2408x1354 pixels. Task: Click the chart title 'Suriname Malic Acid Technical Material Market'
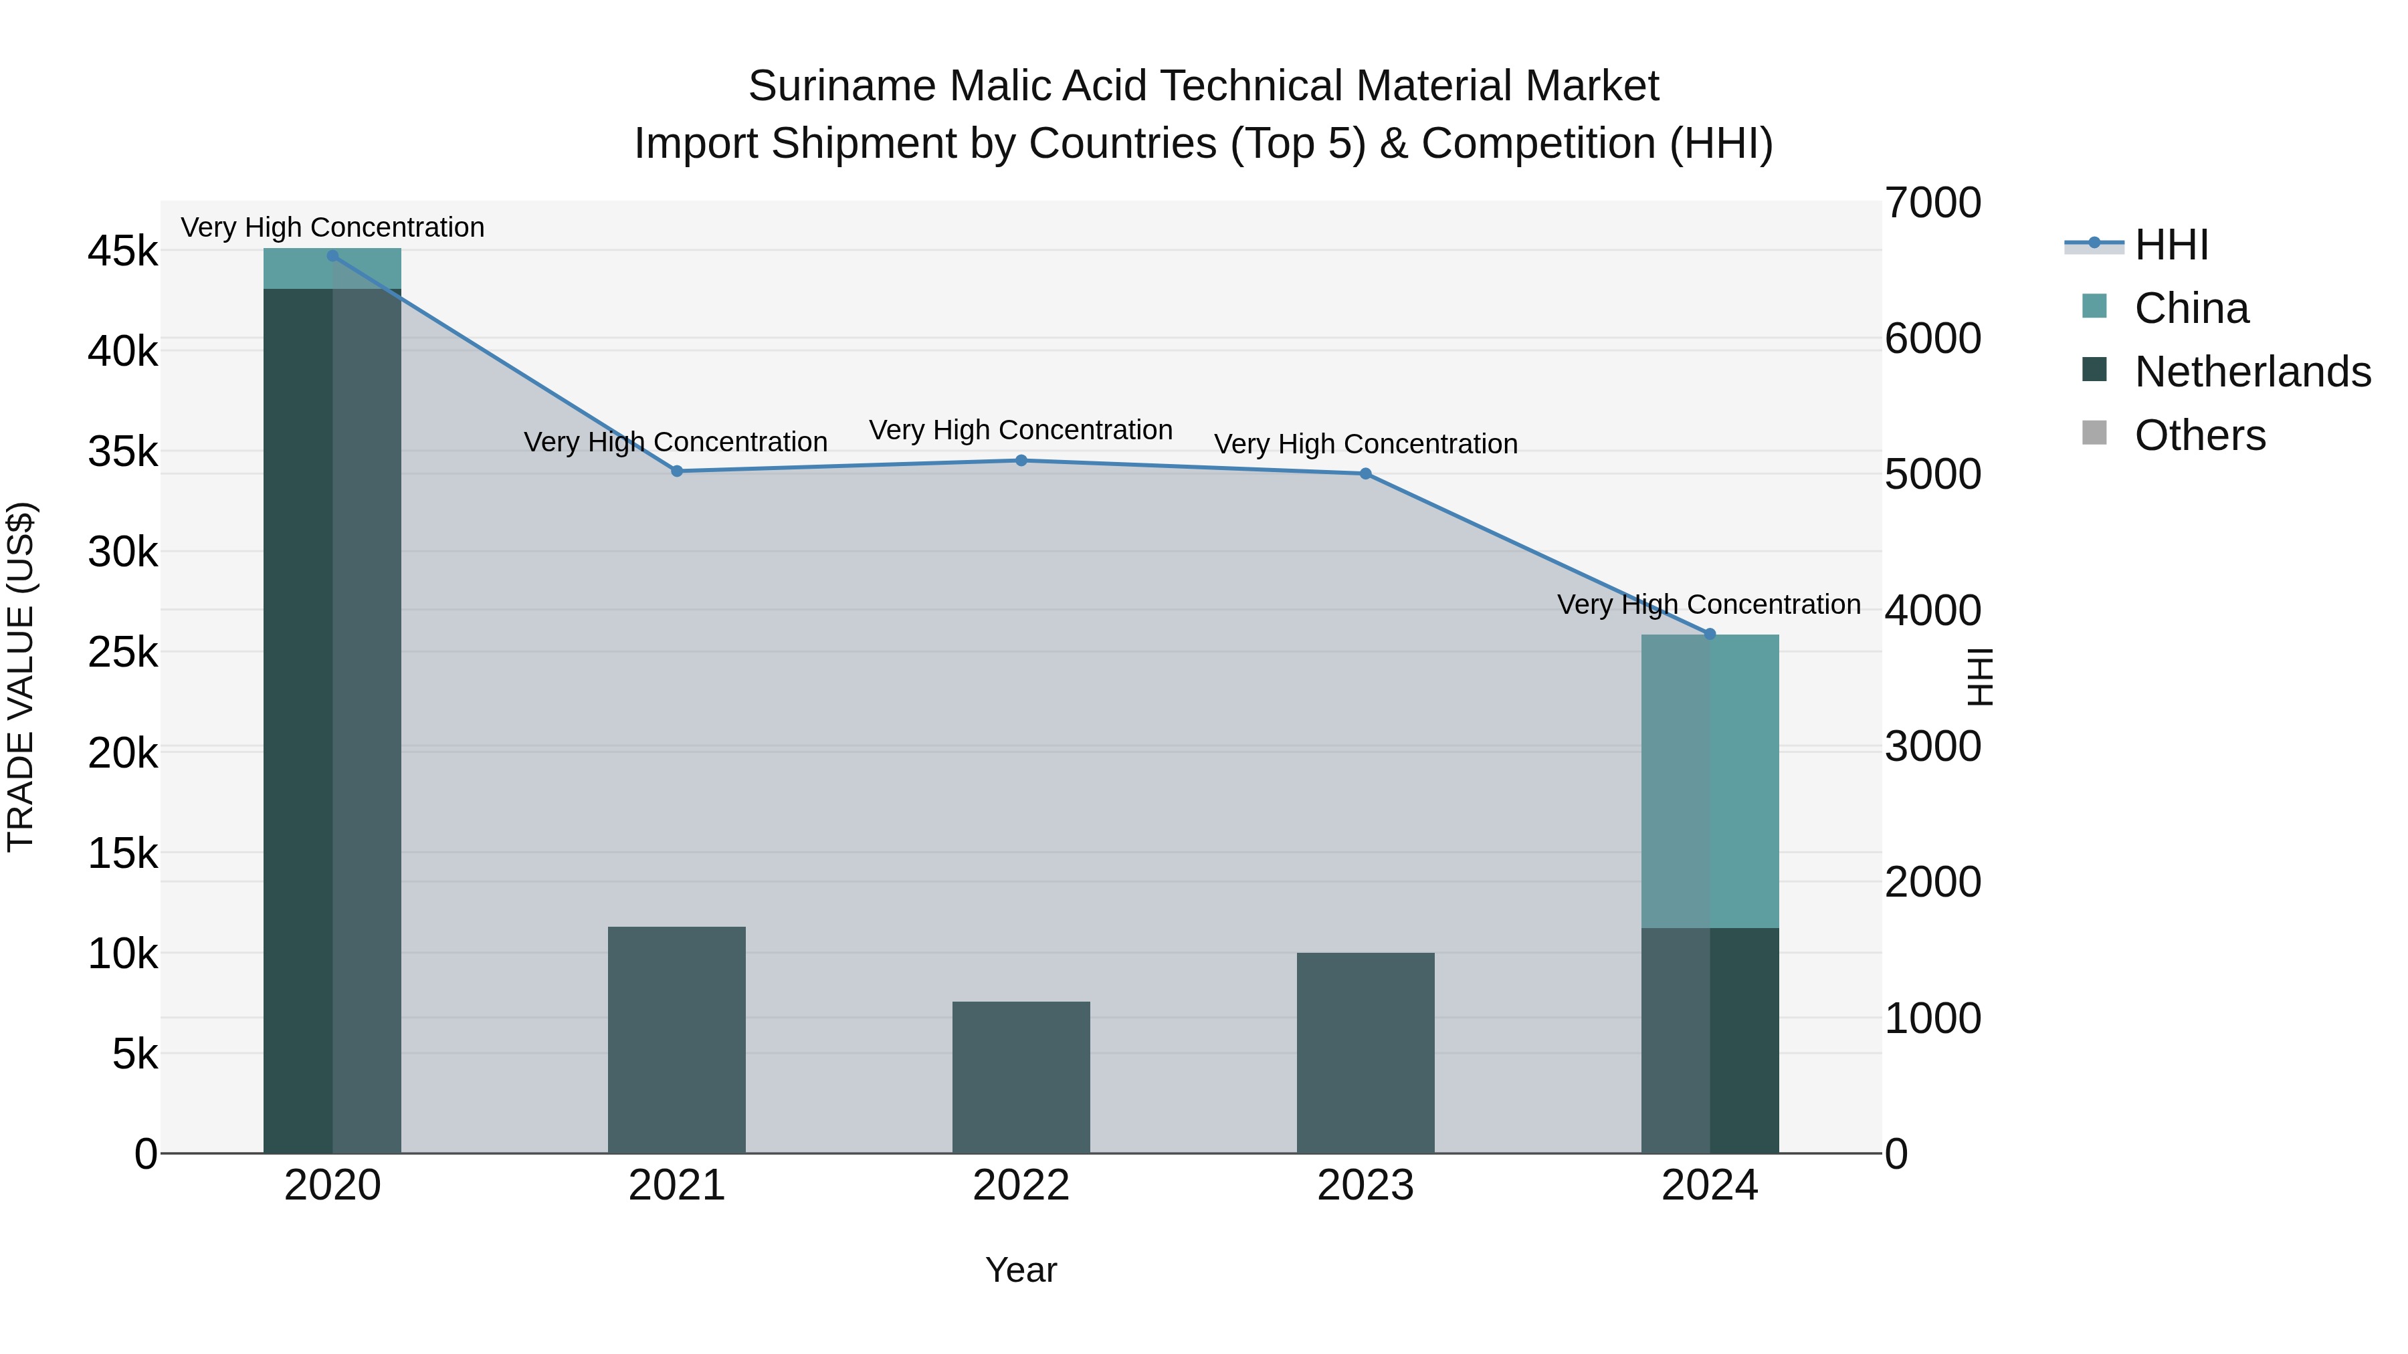[x=1204, y=86]
